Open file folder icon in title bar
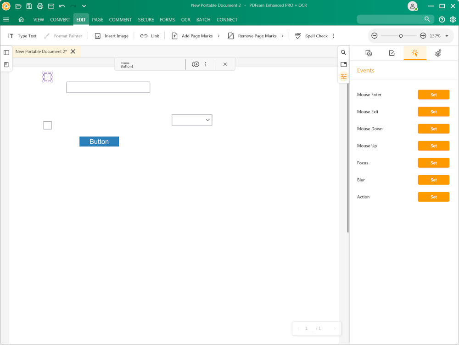 pos(18,6)
